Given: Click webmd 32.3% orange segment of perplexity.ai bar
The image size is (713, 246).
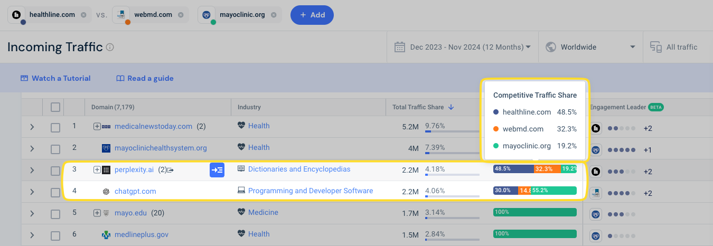Looking at the screenshot, I should [x=547, y=169].
